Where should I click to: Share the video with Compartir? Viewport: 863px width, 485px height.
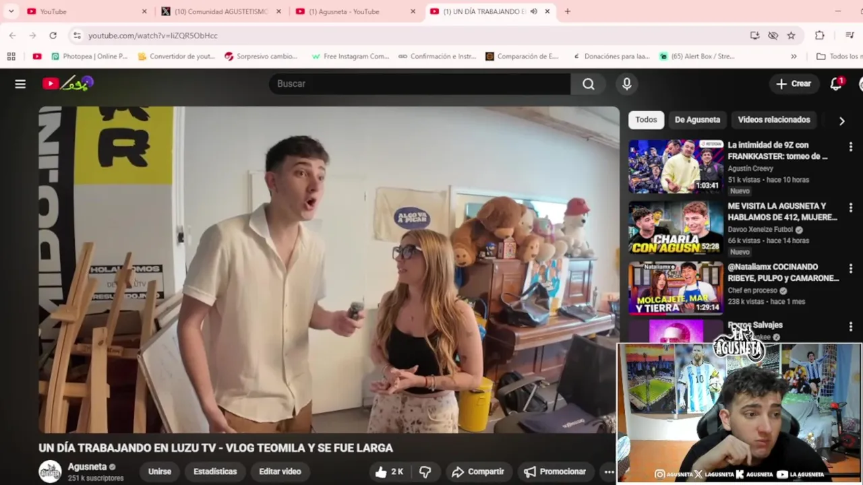pos(478,472)
